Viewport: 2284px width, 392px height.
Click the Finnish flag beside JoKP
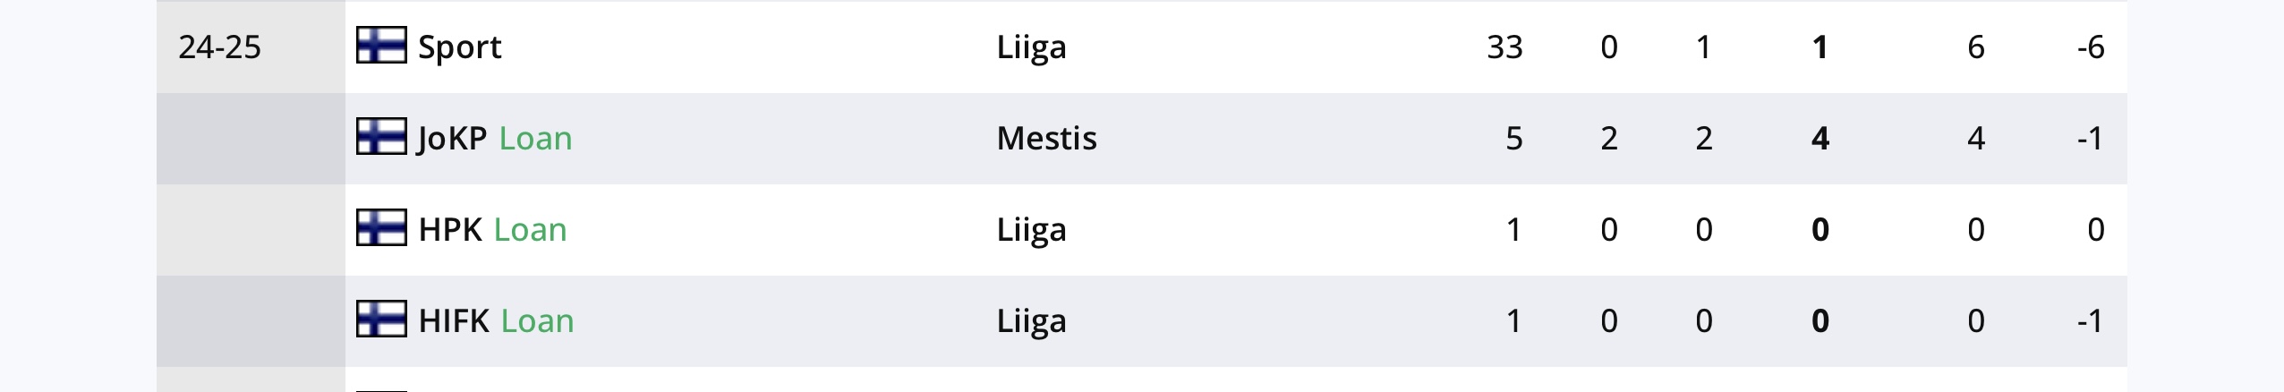[381, 137]
